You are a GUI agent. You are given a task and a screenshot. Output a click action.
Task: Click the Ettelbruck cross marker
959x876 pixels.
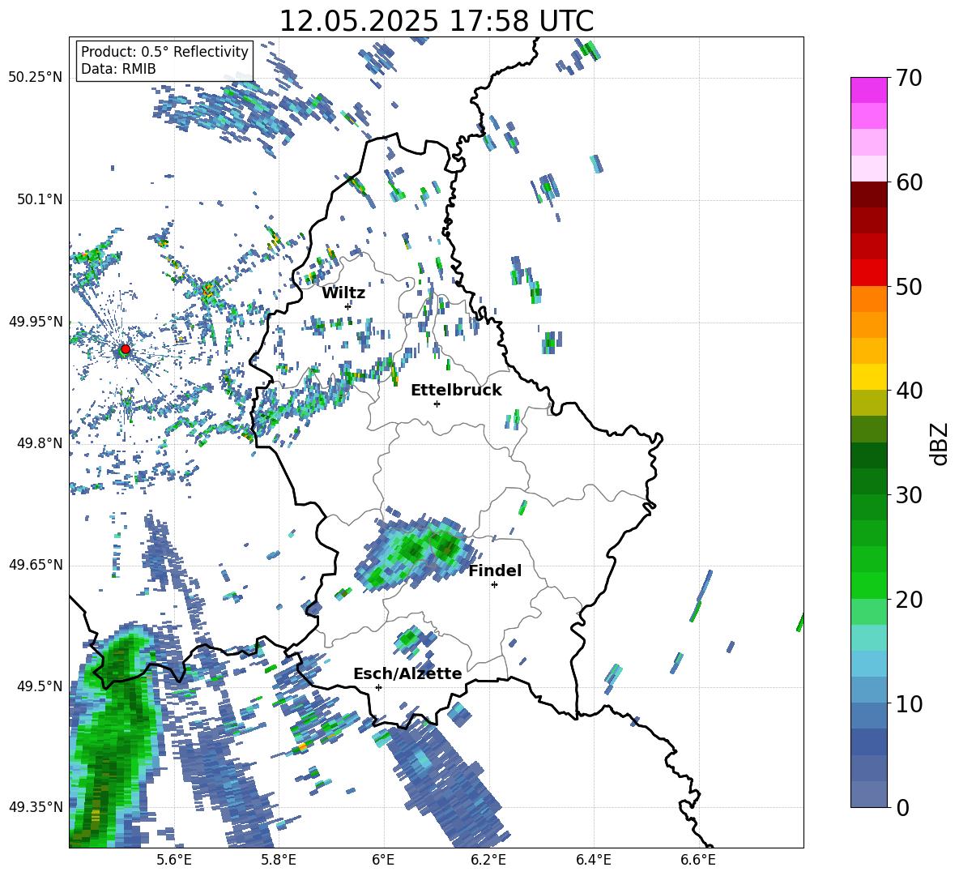coord(437,404)
